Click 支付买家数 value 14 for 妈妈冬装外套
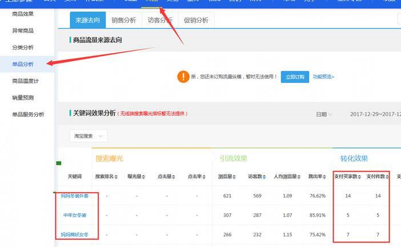Screen dimensions: 401x247 [348, 196]
